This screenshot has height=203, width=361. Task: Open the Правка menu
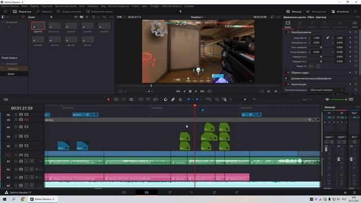pyautogui.click(x=34, y=6)
